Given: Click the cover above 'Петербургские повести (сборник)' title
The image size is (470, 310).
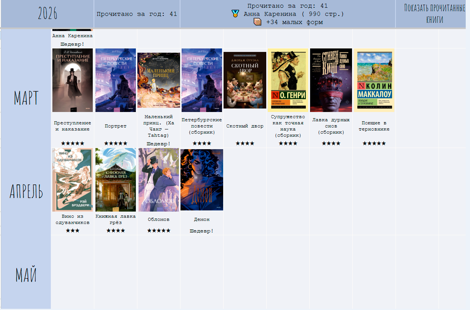Looking at the screenshot, I should [202, 80].
